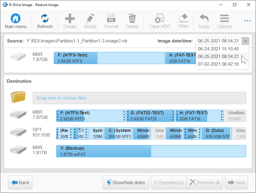Viewport: 256px width, 193px height.
Task: Select destination partition F: (NTFS-Test)
Action: (x=91, y=116)
